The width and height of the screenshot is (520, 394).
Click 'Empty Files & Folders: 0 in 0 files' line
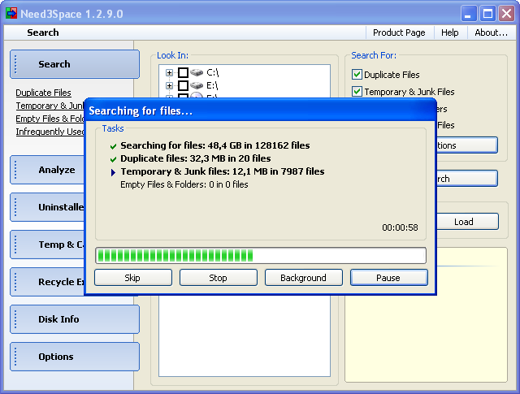(x=184, y=184)
